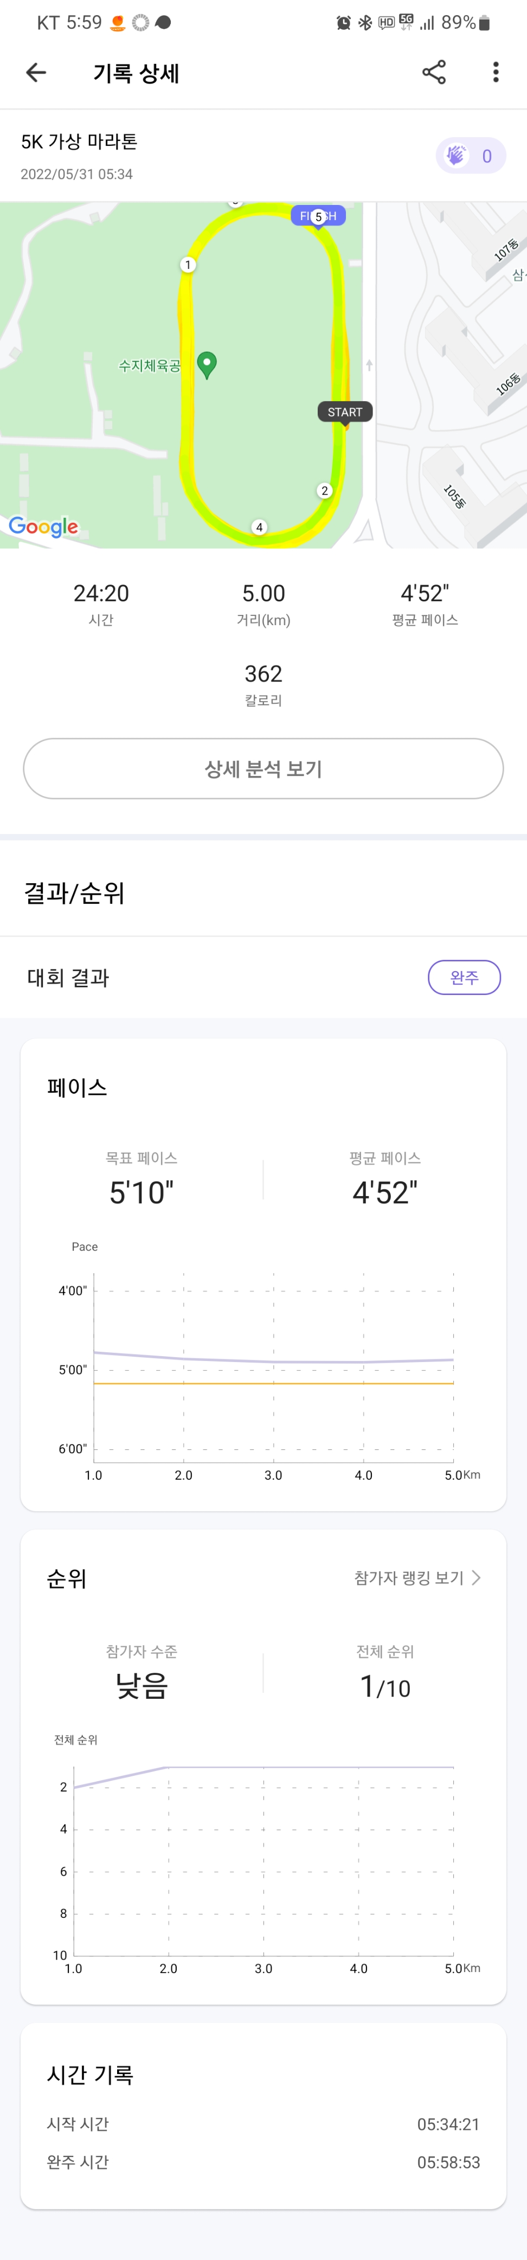Viewport: 527px width, 2260px height.
Task: Open the three-dot more options menu
Action: click(496, 73)
